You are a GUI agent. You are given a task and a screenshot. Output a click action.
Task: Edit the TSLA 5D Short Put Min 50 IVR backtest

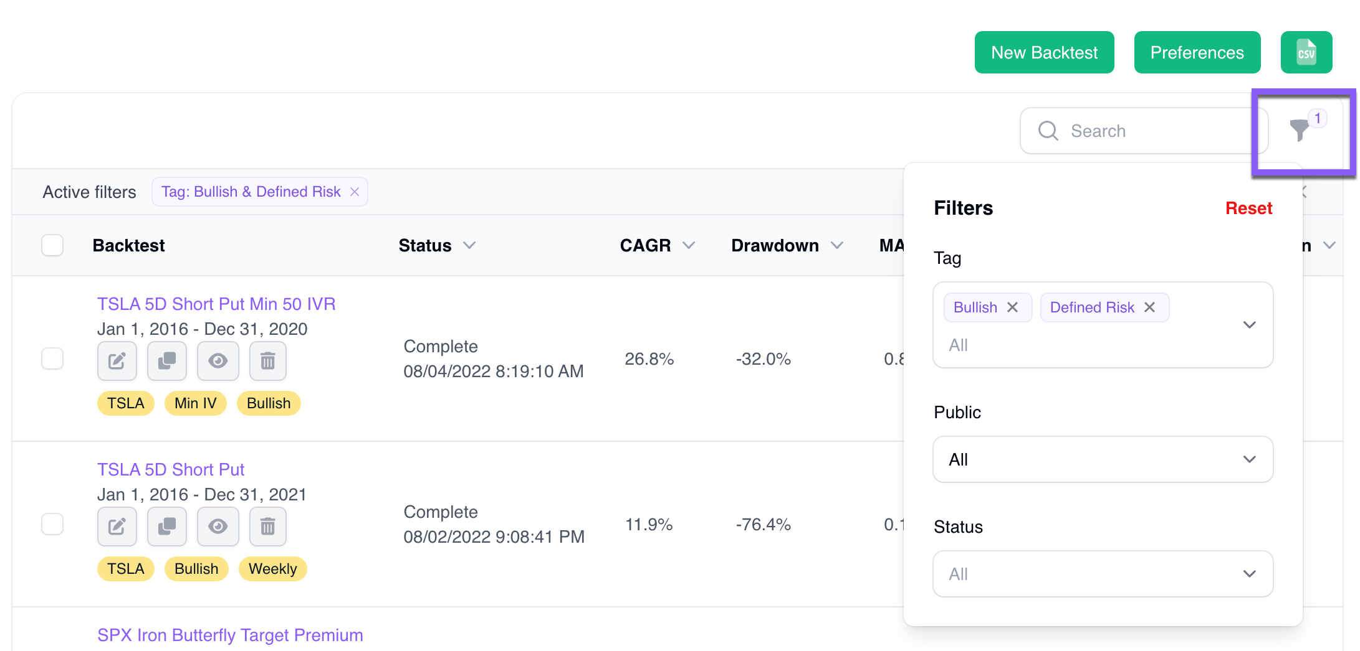tap(117, 361)
